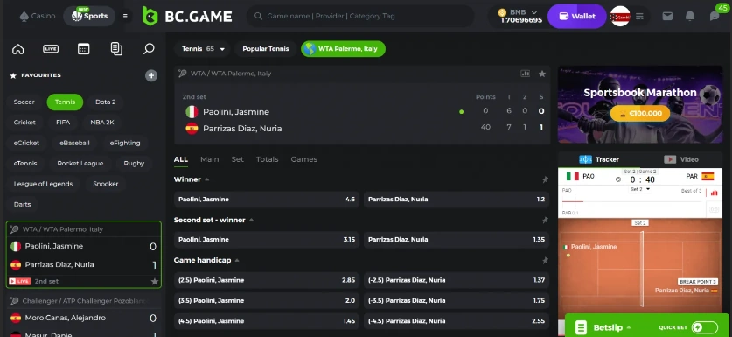Pin the Game handicap market
This screenshot has width=732, height=337.
coord(545,260)
